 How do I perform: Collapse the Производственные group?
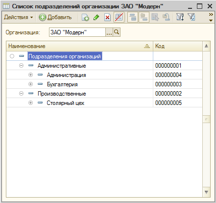click(x=21, y=94)
